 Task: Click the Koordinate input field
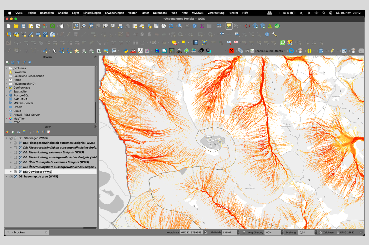(x=191, y=233)
